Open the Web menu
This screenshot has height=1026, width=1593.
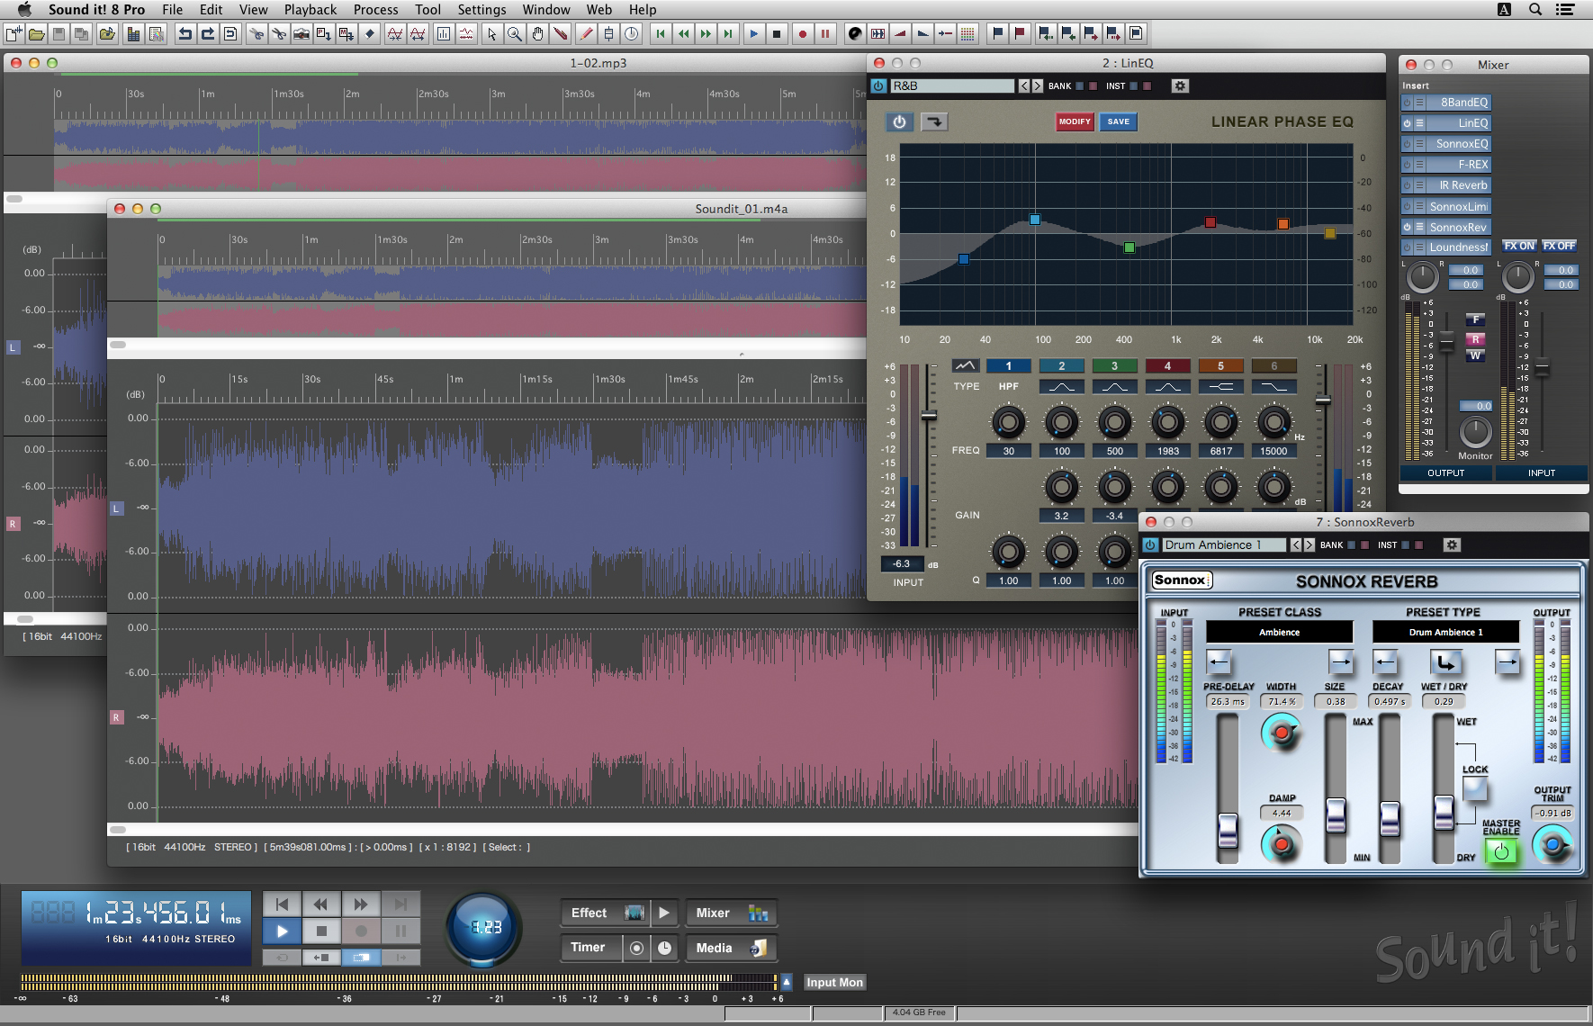click(x=598, y=10)
